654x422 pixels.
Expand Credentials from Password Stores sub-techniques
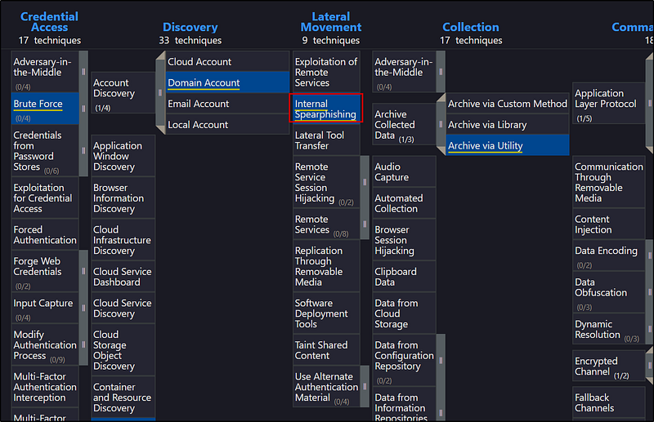pos(83,150)
